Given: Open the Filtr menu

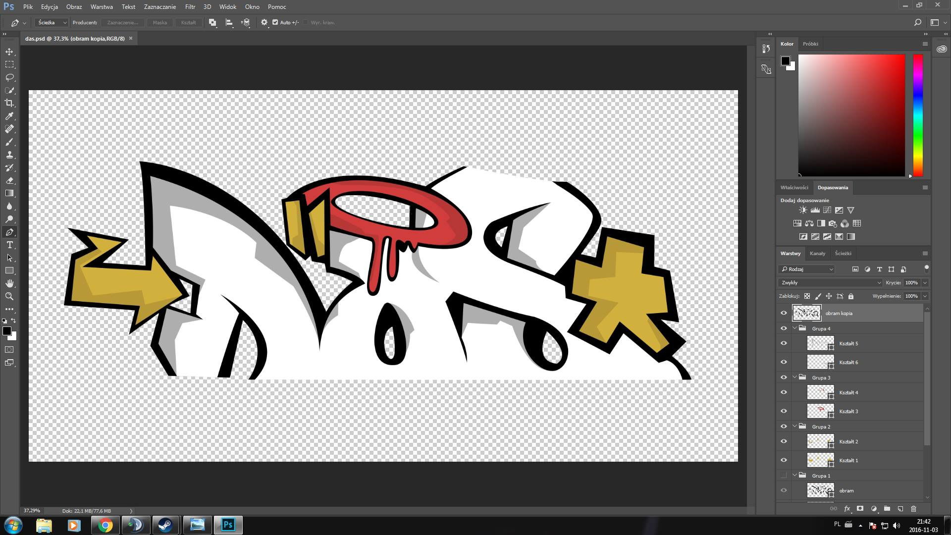Looking at the screenshot, I should [x=190, y=7].
